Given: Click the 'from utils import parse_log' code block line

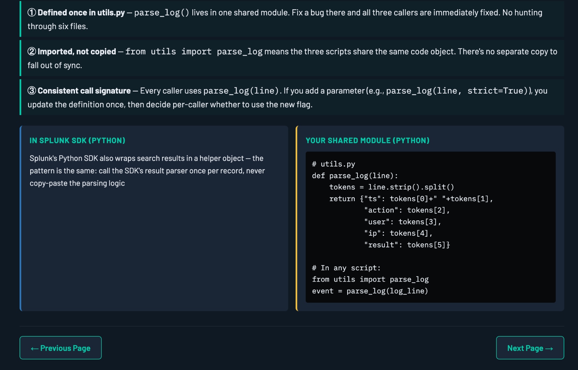Looking at the screenshot, I should 370,280.
